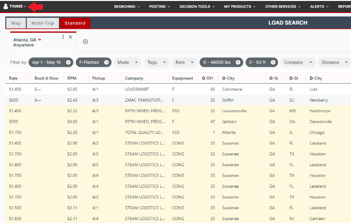Sort by the Book It Now column header
Screen dimensions: 351x223
click(46, 79)
